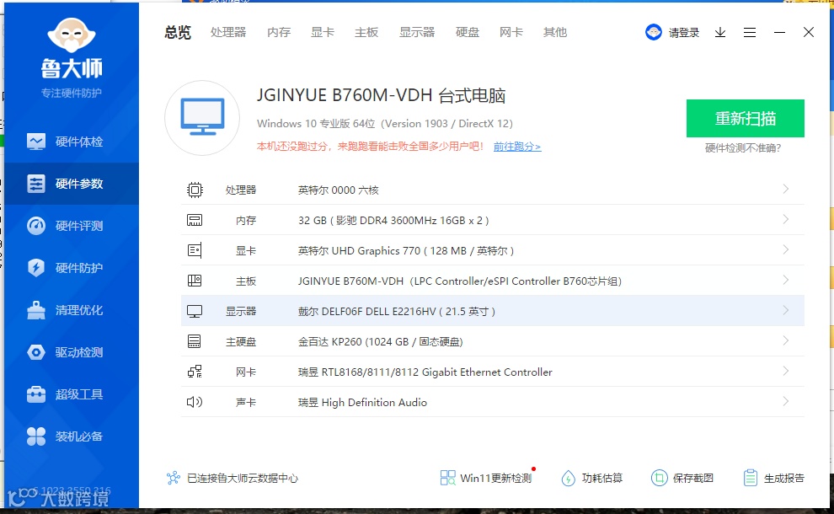Image resolution: width=834 pixels, height=514 pixels.
Task: Open 驱动检测 in the sidebar
Action: [72, 352]
